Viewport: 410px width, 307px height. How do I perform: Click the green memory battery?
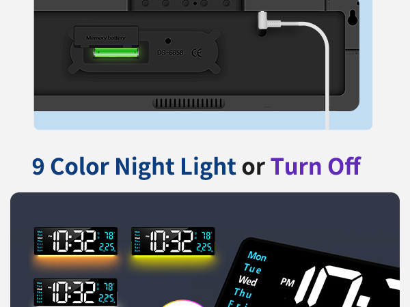(116, 53)
